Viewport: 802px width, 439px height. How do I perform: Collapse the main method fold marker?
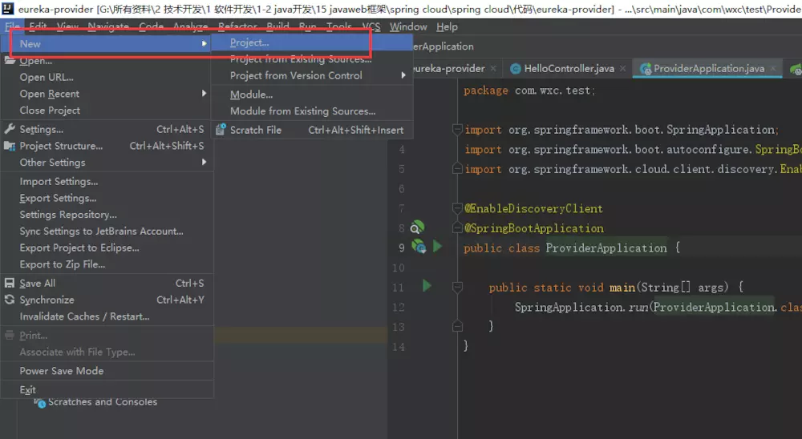[x=457, y=288]
